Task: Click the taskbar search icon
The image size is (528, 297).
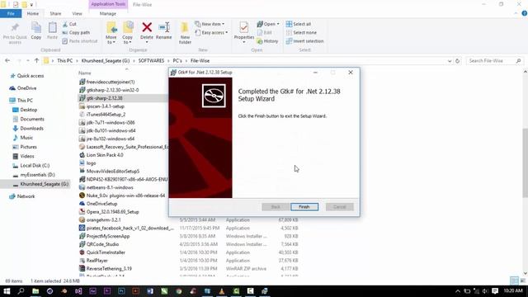Action: 21,291
